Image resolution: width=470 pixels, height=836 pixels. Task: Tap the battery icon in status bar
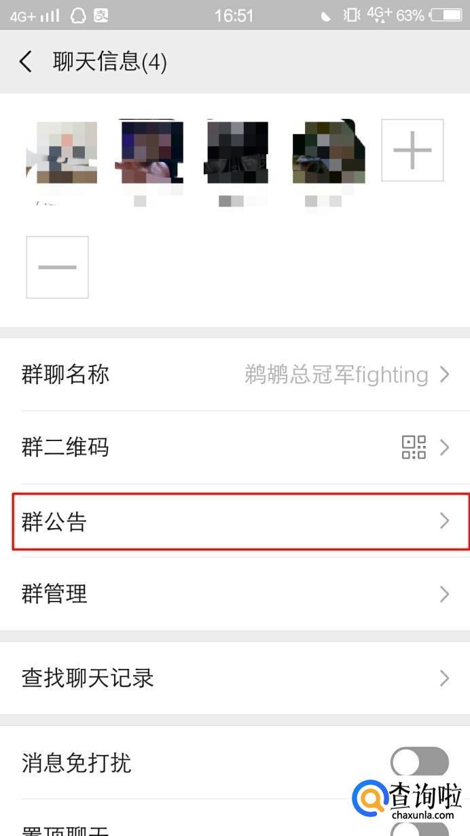(x=445, y=15)
